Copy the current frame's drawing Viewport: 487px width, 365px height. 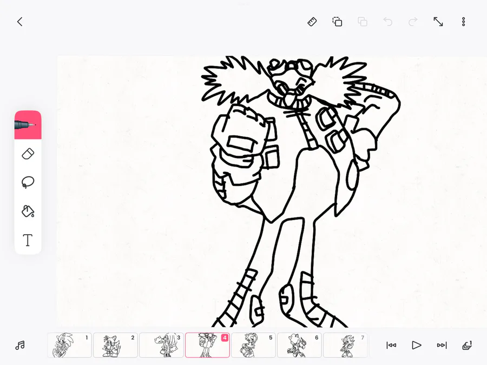(x=337, y=22)
